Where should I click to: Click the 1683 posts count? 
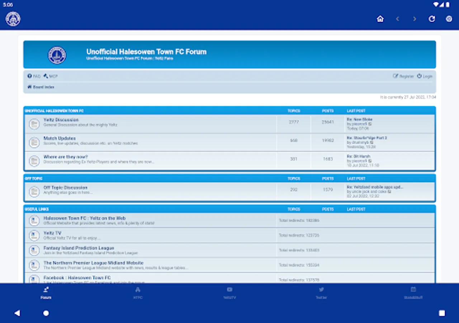328,159
